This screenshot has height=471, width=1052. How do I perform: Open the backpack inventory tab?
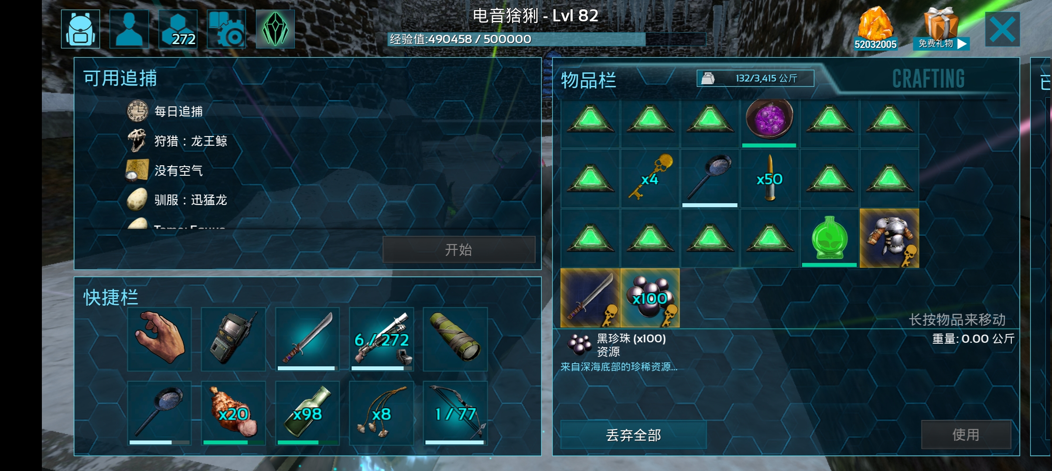80,29
